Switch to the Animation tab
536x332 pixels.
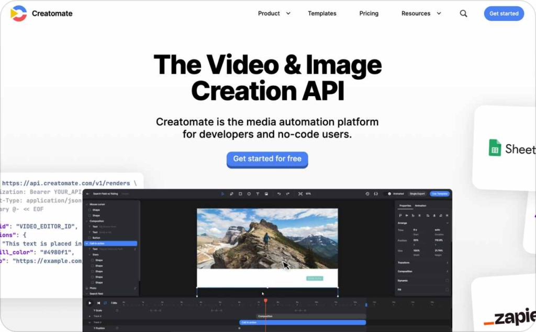tap(420, 205)
